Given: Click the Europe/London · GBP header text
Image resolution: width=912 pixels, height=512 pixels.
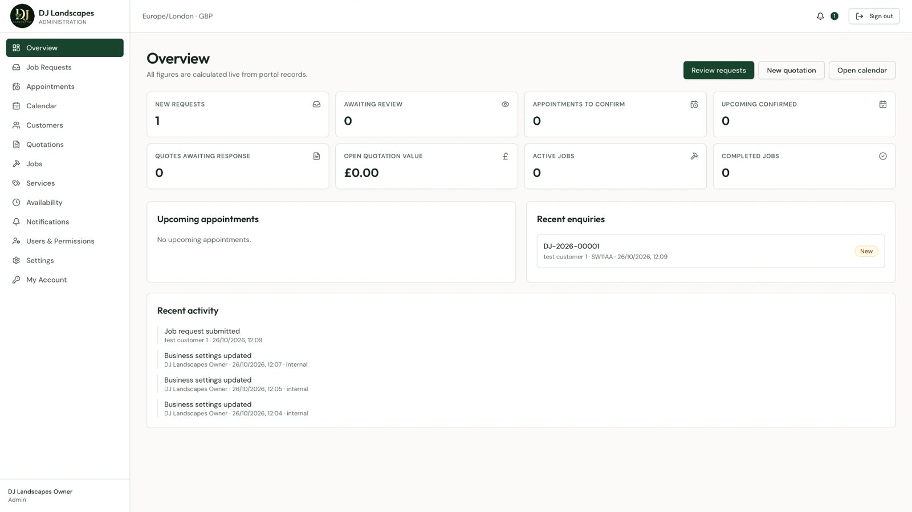Looking at the screenshot, I should (x=177, y=16).
